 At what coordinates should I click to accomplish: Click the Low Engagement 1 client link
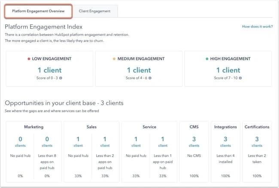pos(49,70)
